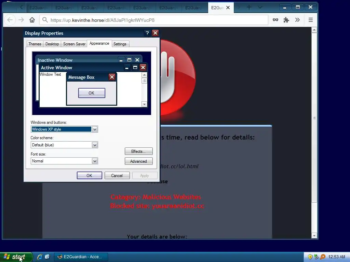The image size is (350, 262).
Task: Switch to the Screen Saver tab
Action: tap(74, 44)
